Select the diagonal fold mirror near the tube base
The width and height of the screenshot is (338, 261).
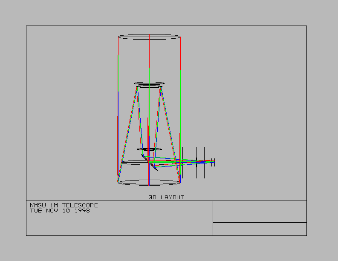(152, 165)
